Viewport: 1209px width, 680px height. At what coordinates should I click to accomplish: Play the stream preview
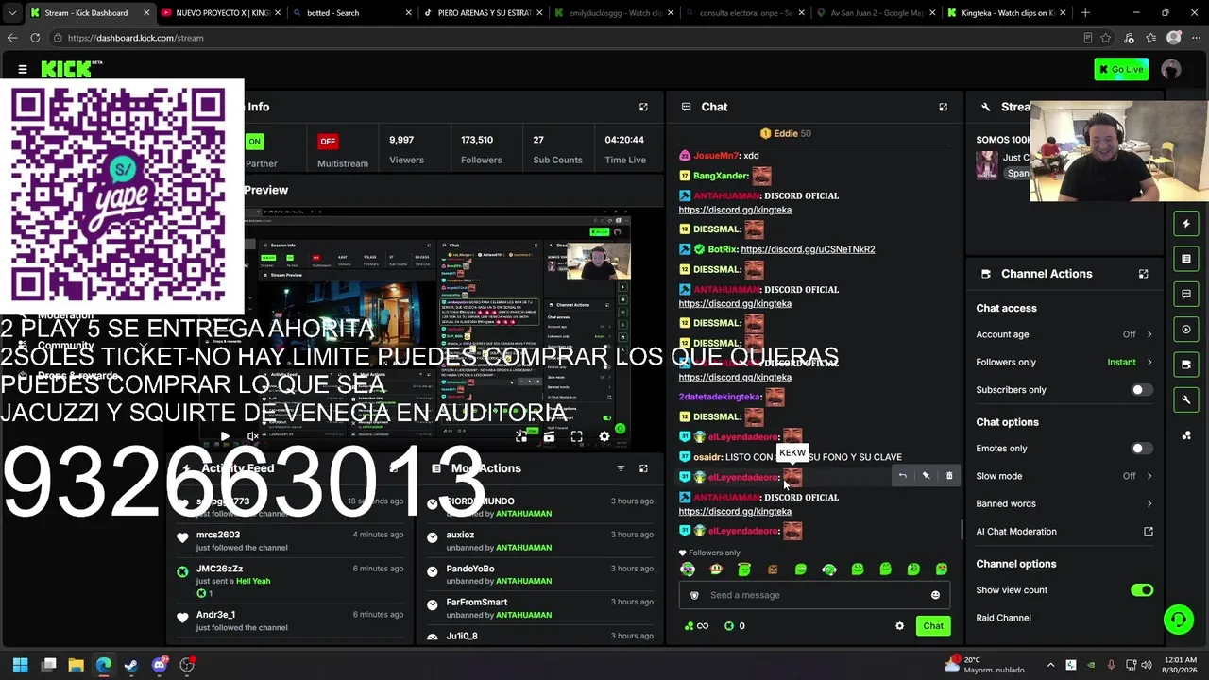(x=224, y=436)
